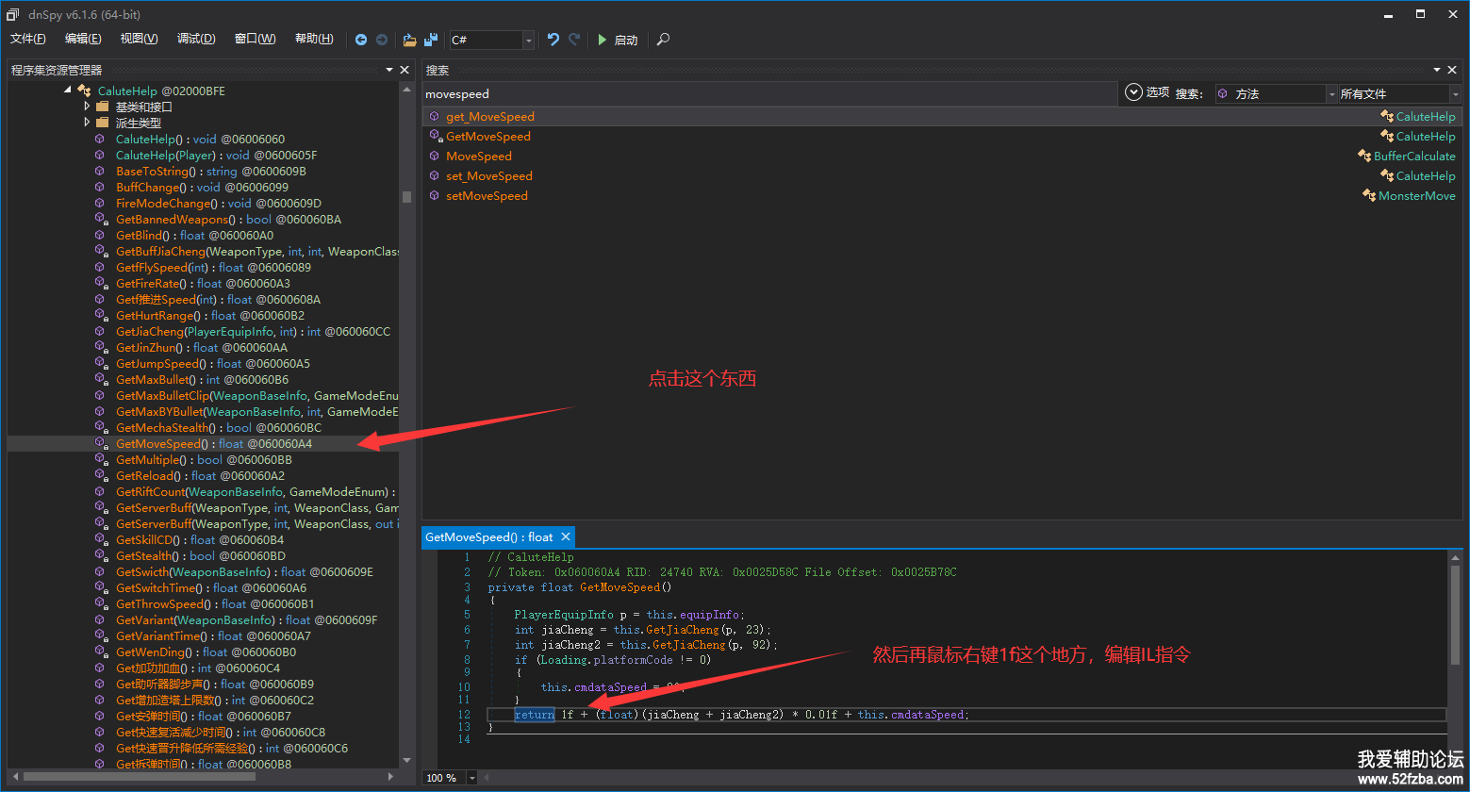Open the 选项 search options button

pos(1147,92)
